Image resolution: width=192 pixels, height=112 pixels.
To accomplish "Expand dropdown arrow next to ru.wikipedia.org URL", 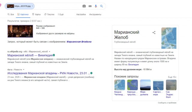I will pos(49,52).
